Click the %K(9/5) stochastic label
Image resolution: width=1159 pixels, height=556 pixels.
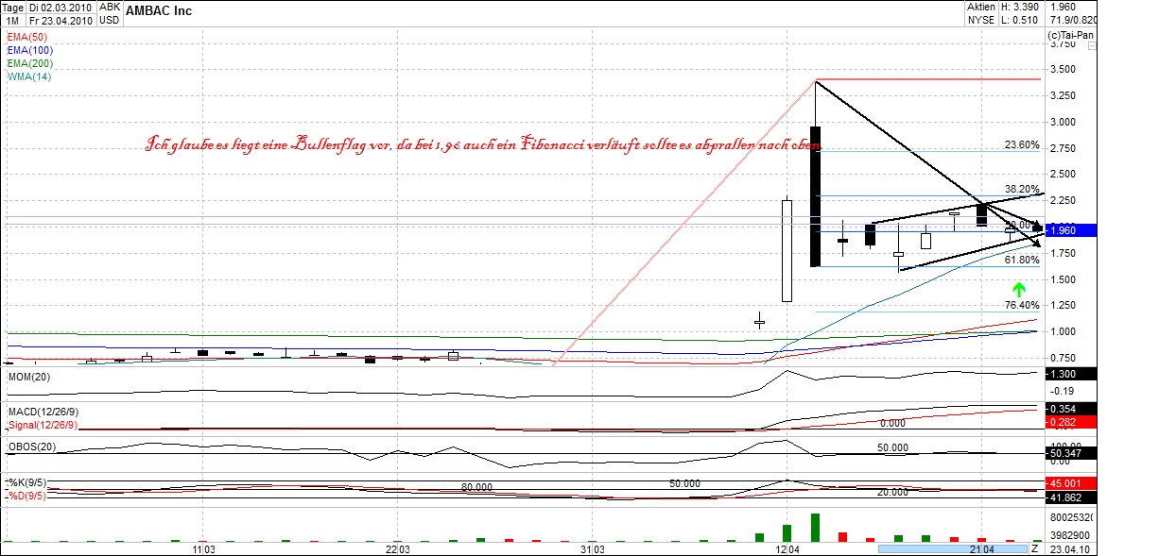pyautogui.click(x=26, y=482)
